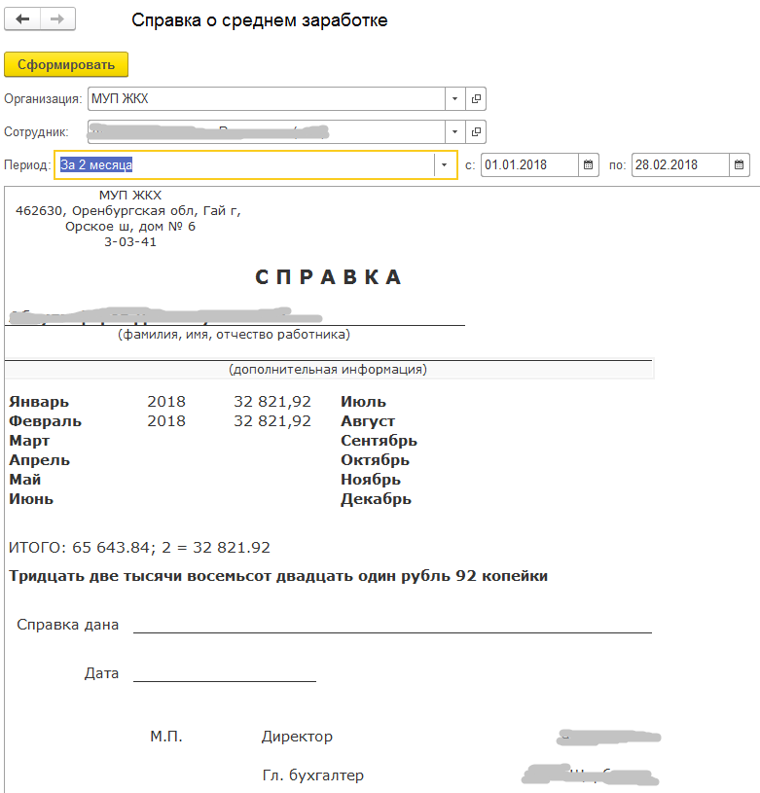The image size is (760, 793).
Task: Select the Февраль row label
Action: click(x=45, y=420)
